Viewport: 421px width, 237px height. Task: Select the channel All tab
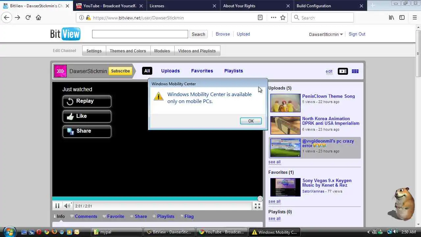pos(147,71)
